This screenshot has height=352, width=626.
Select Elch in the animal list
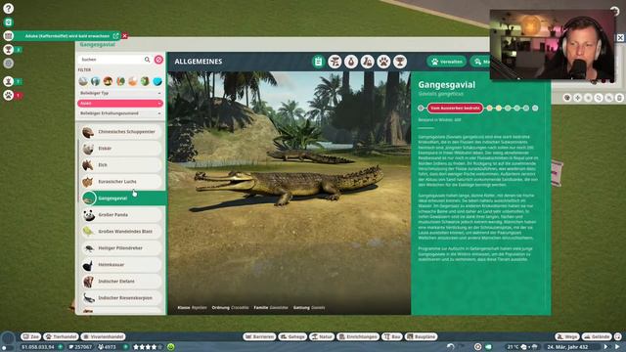coord(121,165)
